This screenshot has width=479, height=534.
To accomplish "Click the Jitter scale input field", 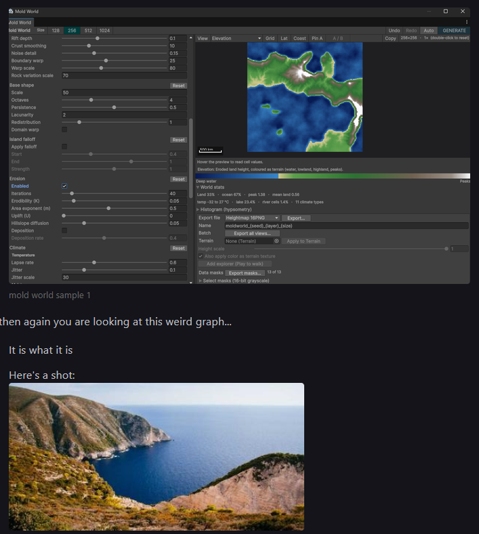I will pyautogui.click(x=124, y=277).
